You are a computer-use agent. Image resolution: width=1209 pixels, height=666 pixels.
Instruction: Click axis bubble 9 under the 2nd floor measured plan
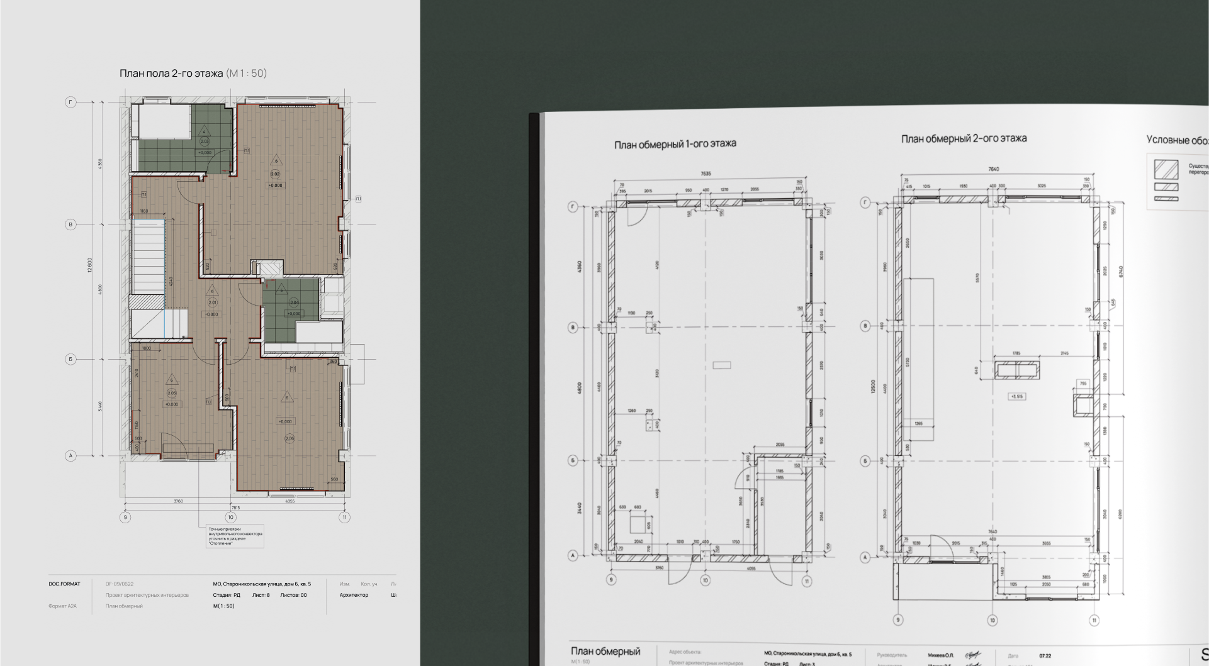pos(897,620)
